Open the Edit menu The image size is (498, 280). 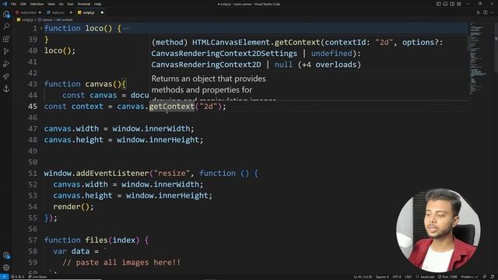tap(23, 4)
